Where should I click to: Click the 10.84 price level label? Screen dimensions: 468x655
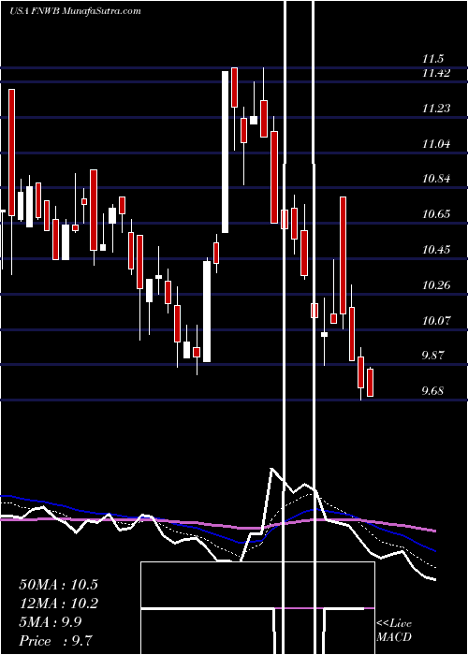(x=436, y=180)
